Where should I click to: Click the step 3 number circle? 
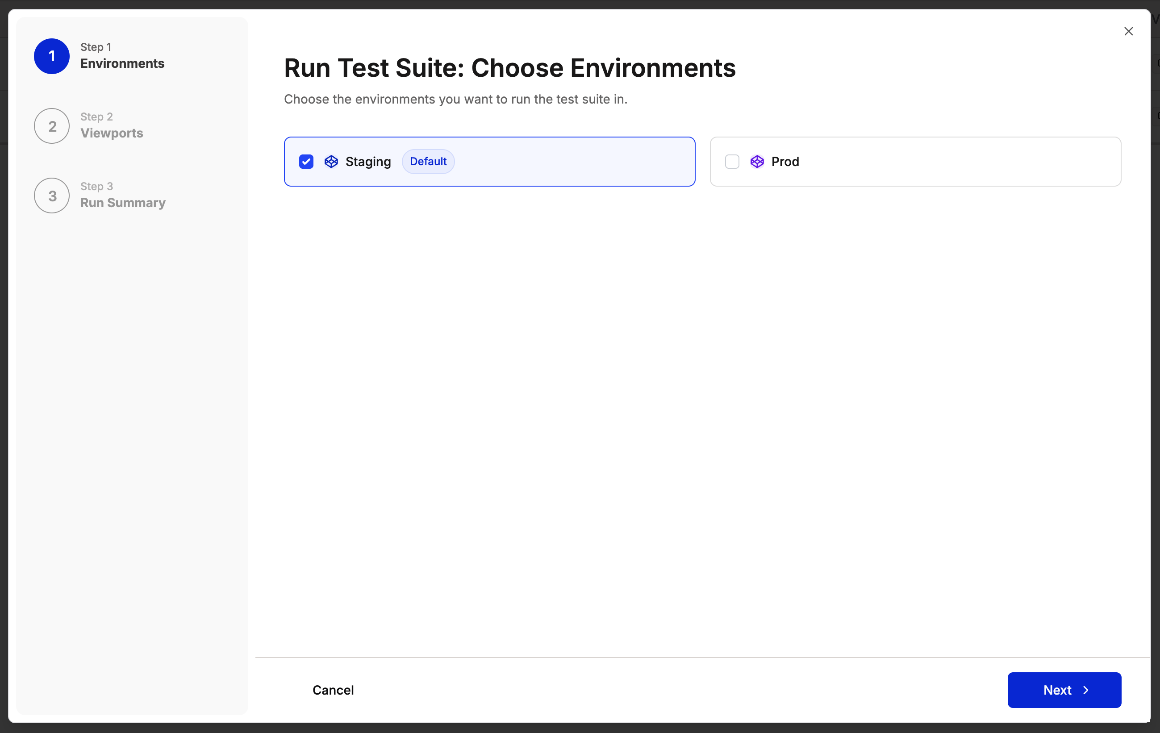tap(51, 196)
